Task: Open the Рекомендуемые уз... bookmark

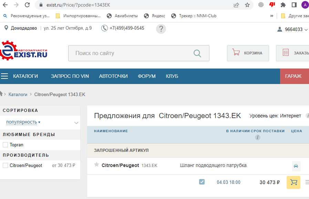Action: (x=27, y=16)
